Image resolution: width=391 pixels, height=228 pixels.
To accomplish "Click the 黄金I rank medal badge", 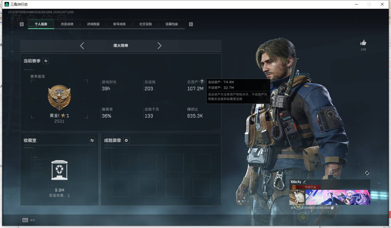I will [x=59, y=98].
